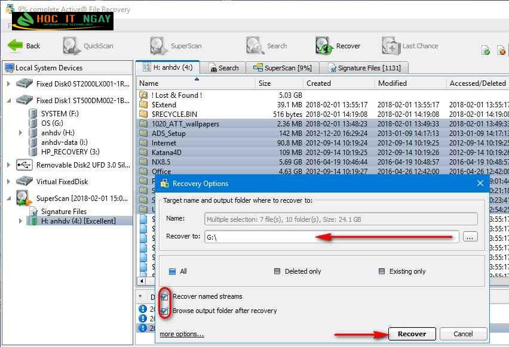Select the Virtual FixedDisk icon

click(x=24, y=181)
